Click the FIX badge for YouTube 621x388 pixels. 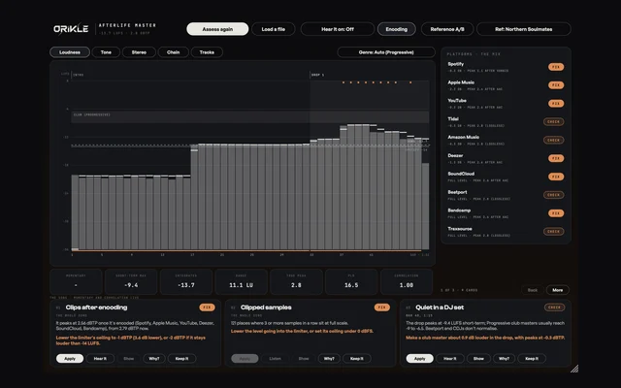click(x=556, y=104)
